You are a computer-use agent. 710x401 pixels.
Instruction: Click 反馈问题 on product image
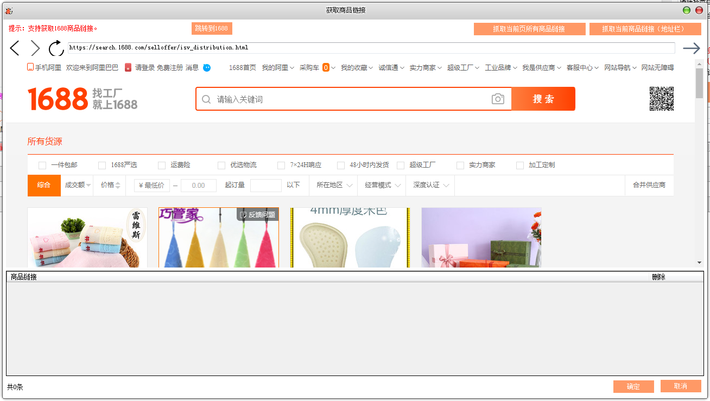(258, 215)
